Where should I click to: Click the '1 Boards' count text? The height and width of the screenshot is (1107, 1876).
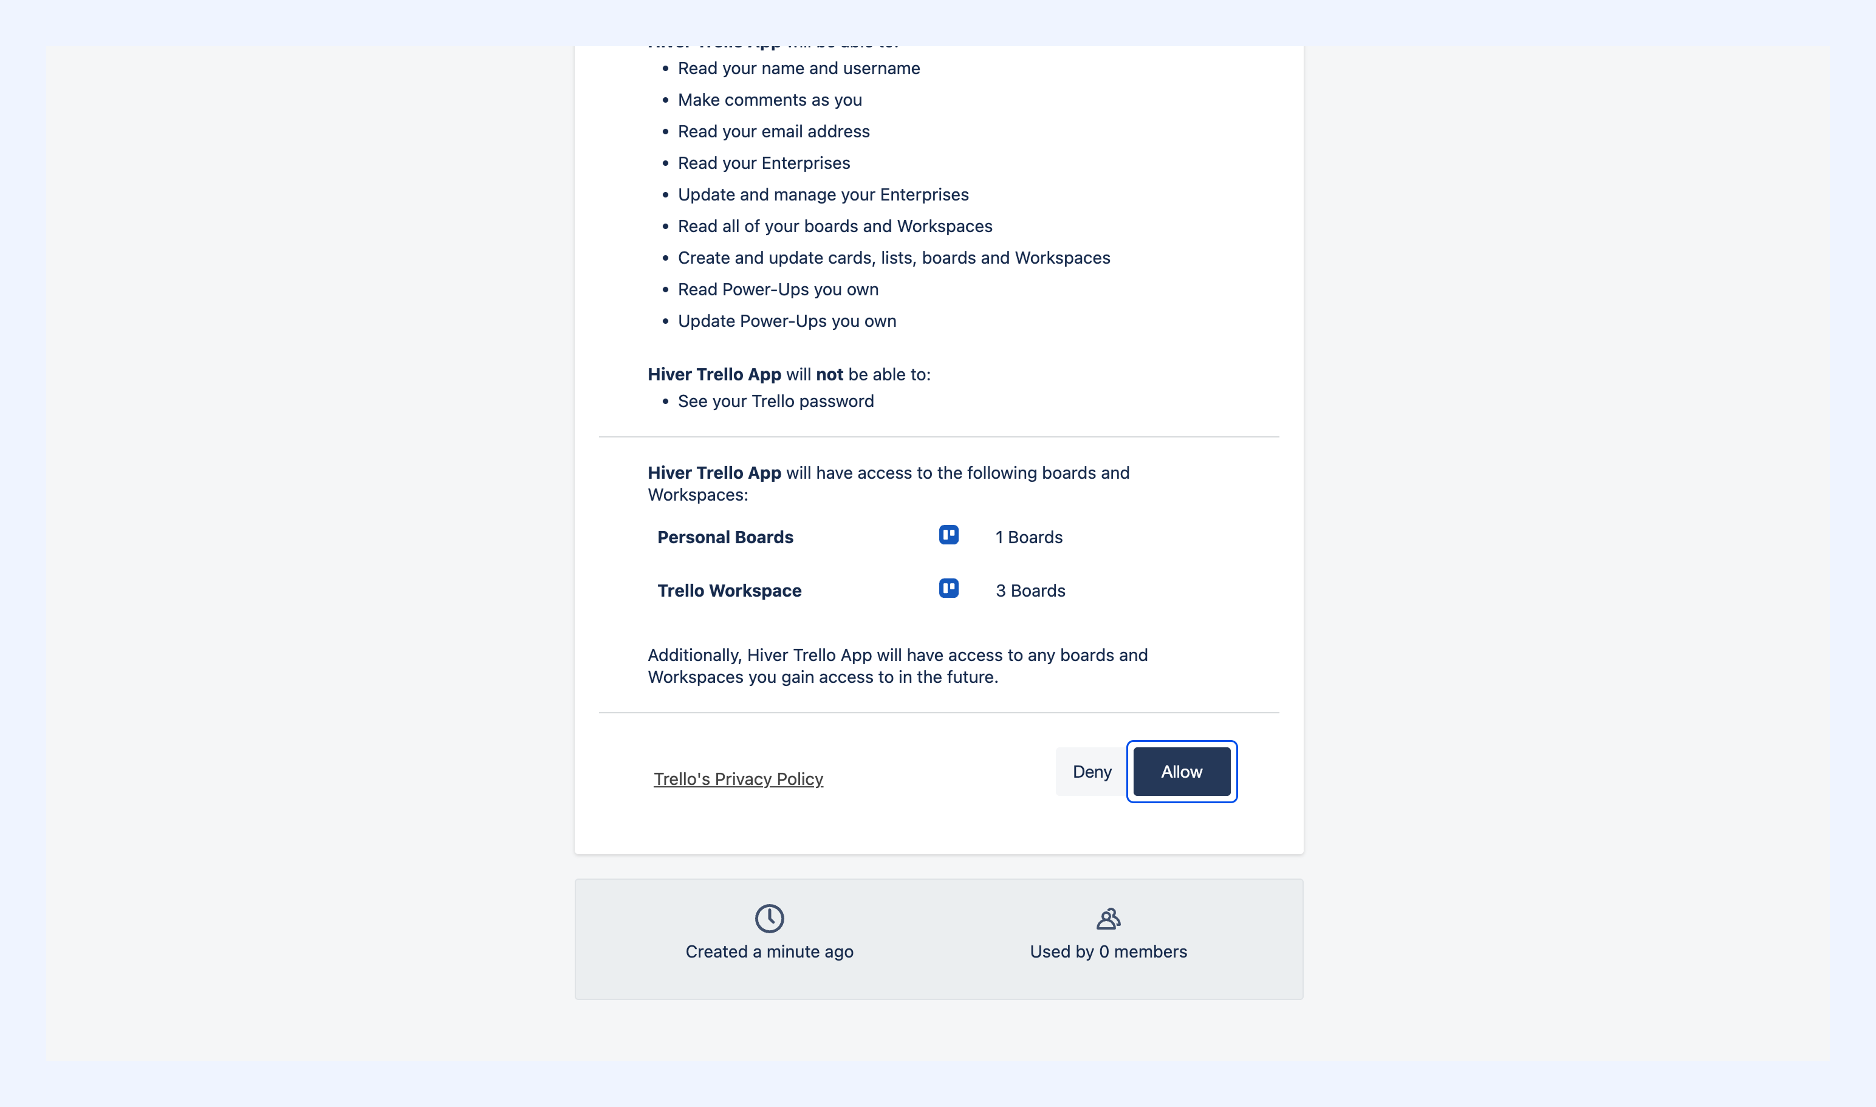point(1029,537)
